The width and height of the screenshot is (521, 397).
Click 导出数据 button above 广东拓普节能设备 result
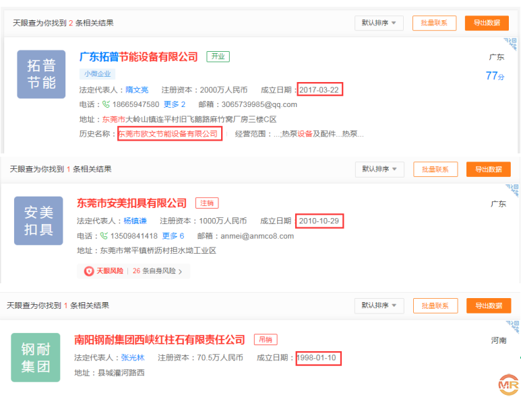[487, 23]
